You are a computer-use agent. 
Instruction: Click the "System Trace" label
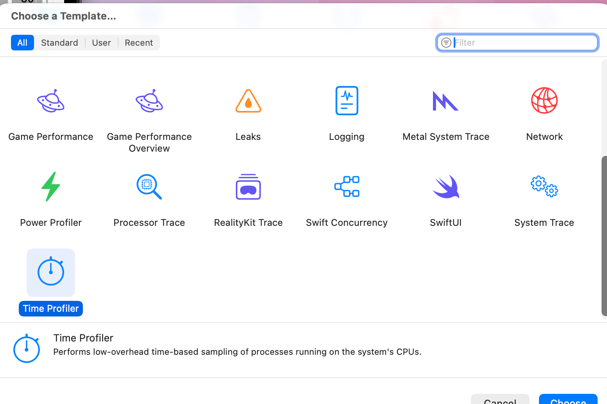(544, 223)
